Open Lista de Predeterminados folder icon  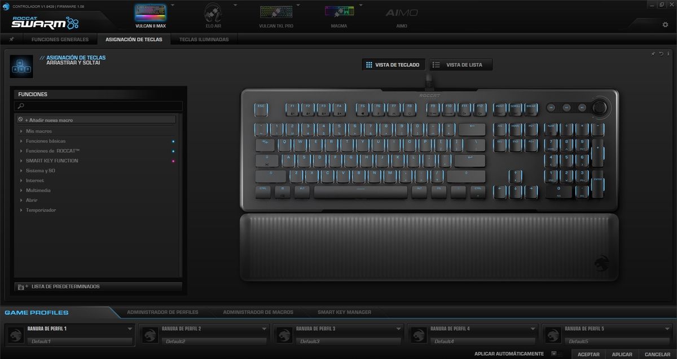22,287
